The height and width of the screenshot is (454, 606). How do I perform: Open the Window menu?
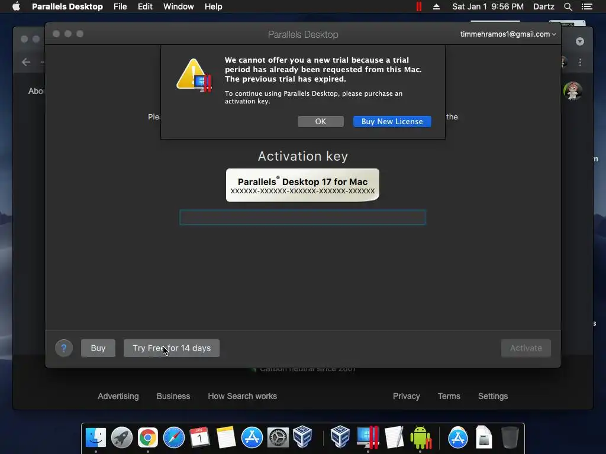click(178, 7)
